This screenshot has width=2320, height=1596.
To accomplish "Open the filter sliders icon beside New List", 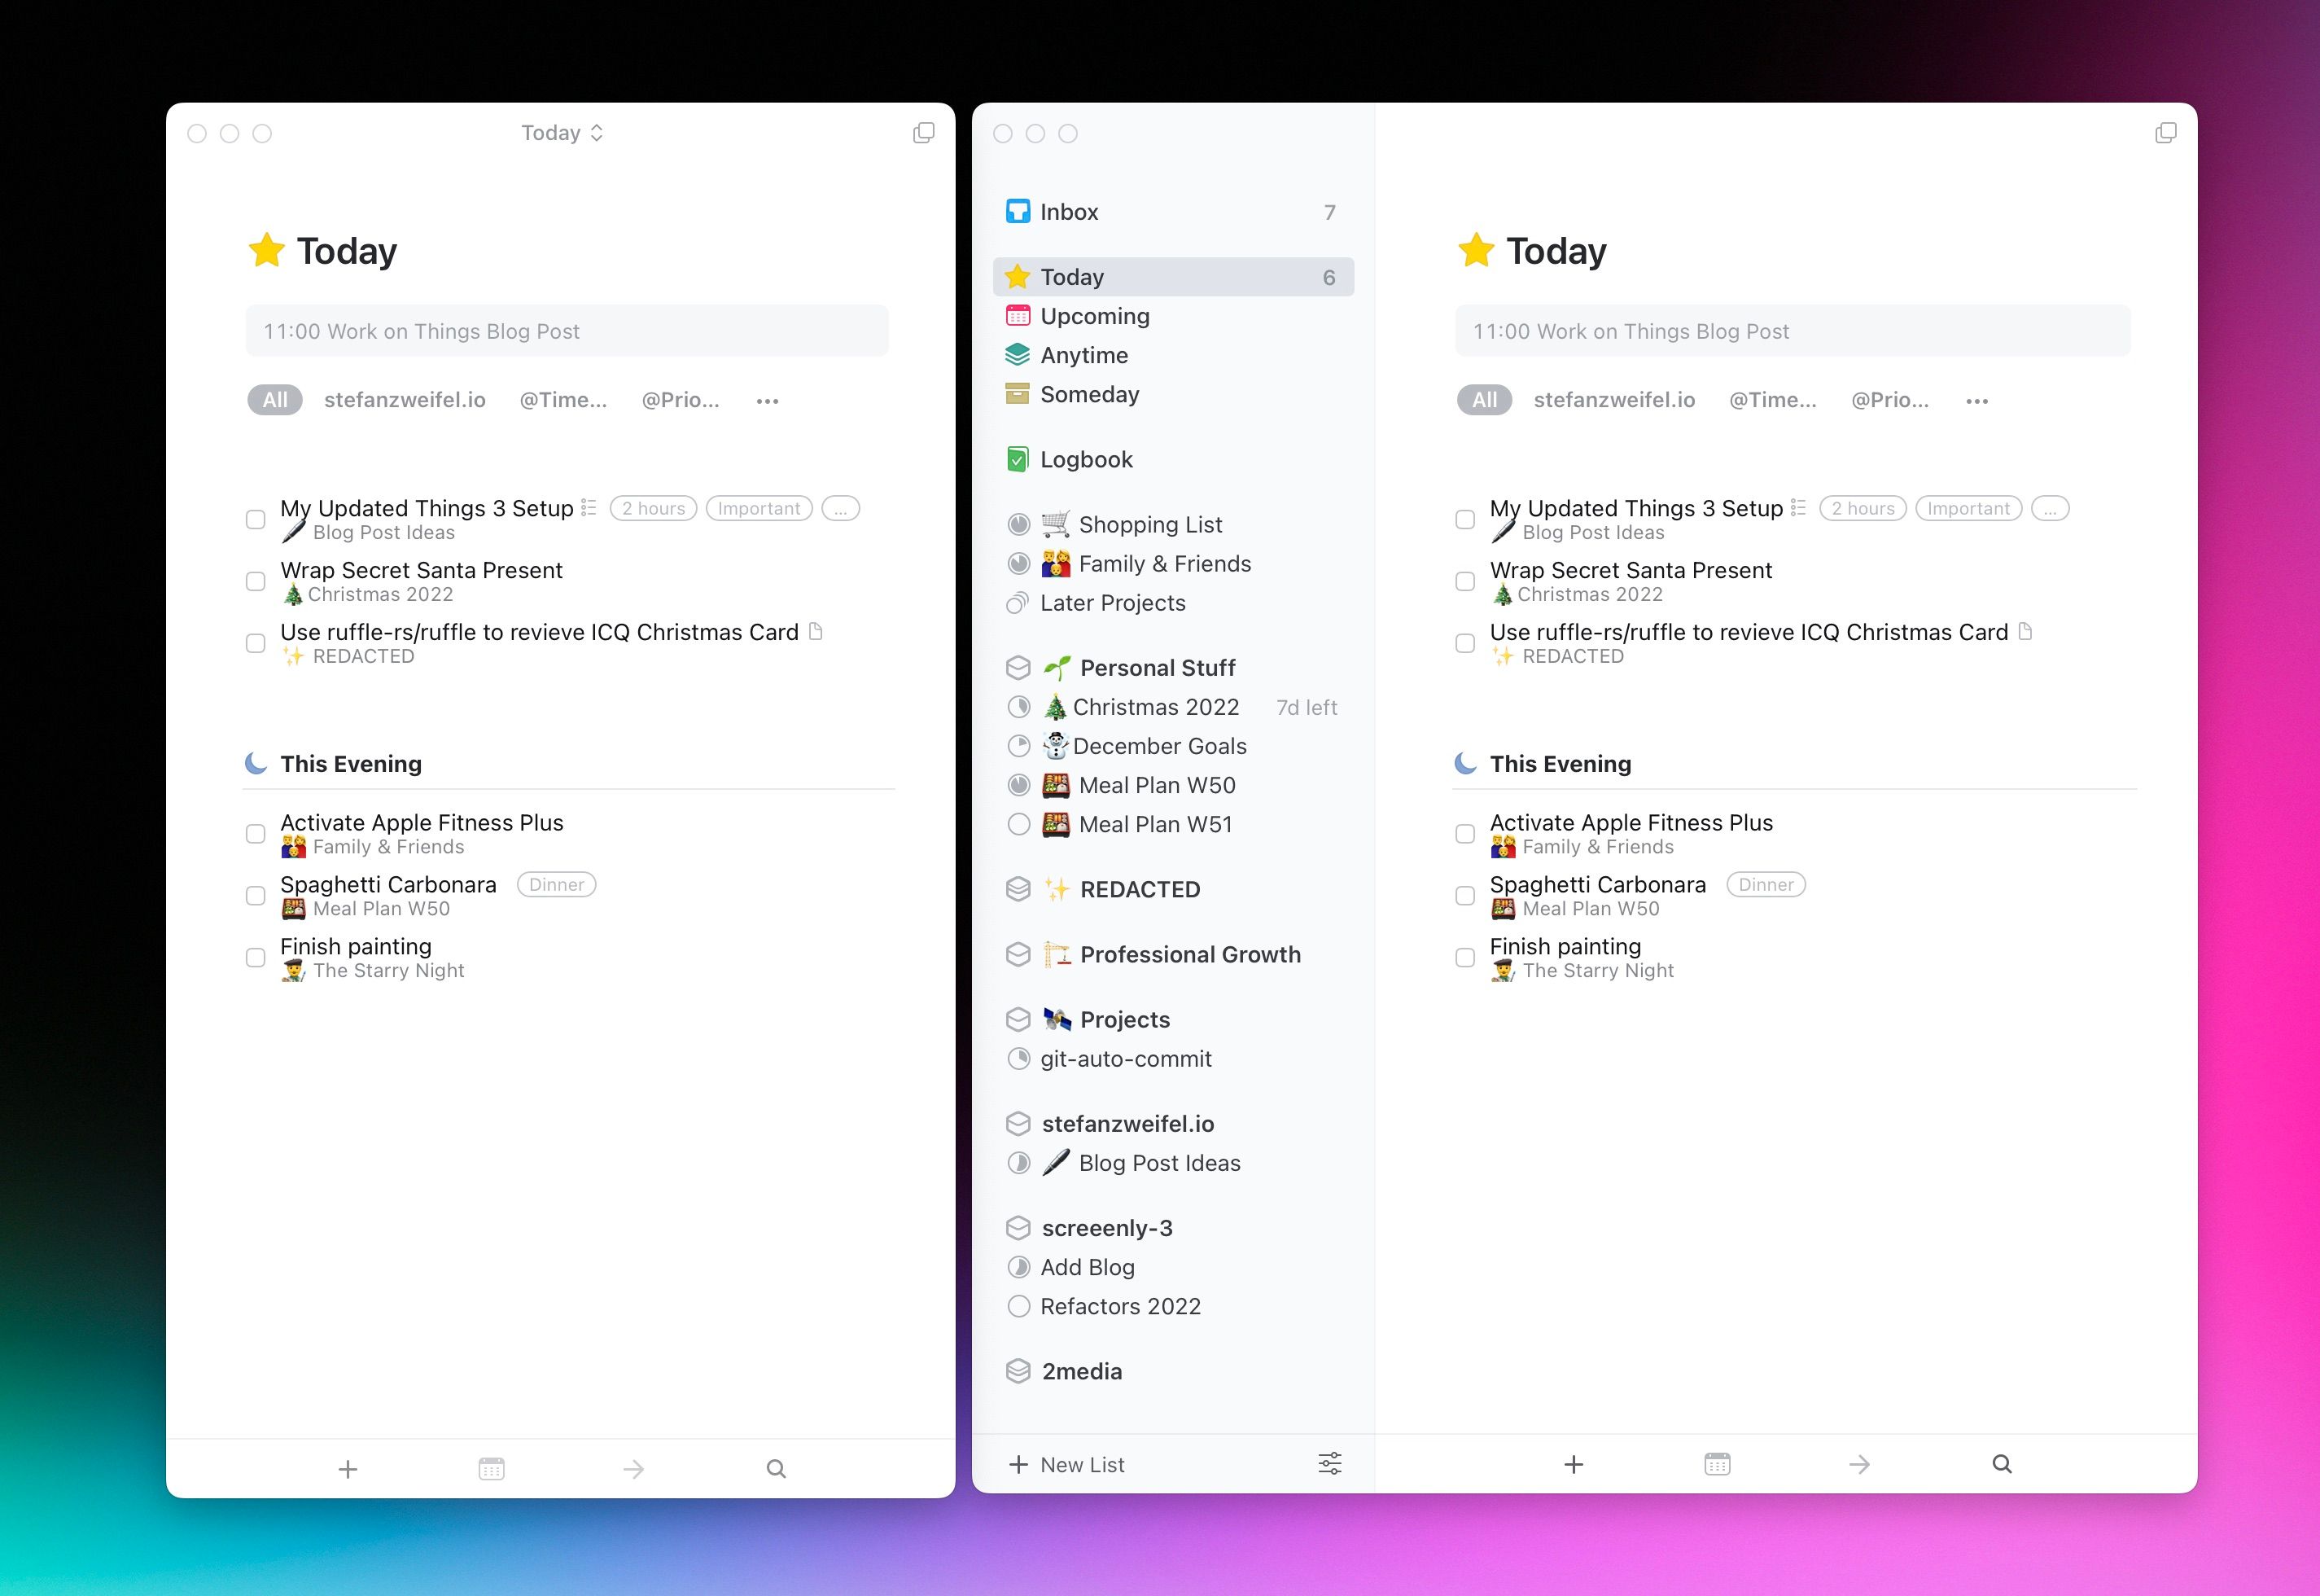I will [x=1329, y=1463].
